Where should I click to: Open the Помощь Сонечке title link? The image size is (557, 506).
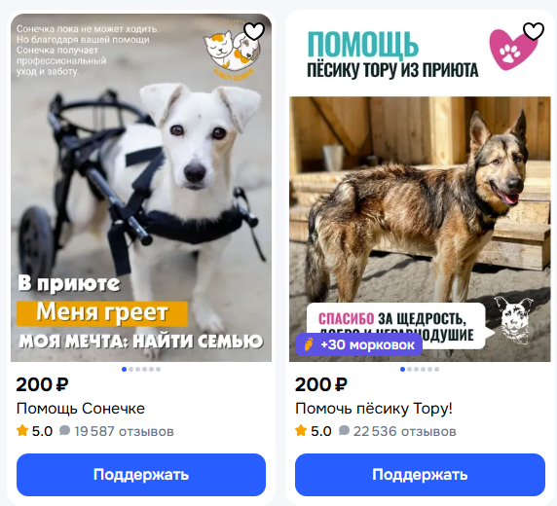click(x=81, y=409)
